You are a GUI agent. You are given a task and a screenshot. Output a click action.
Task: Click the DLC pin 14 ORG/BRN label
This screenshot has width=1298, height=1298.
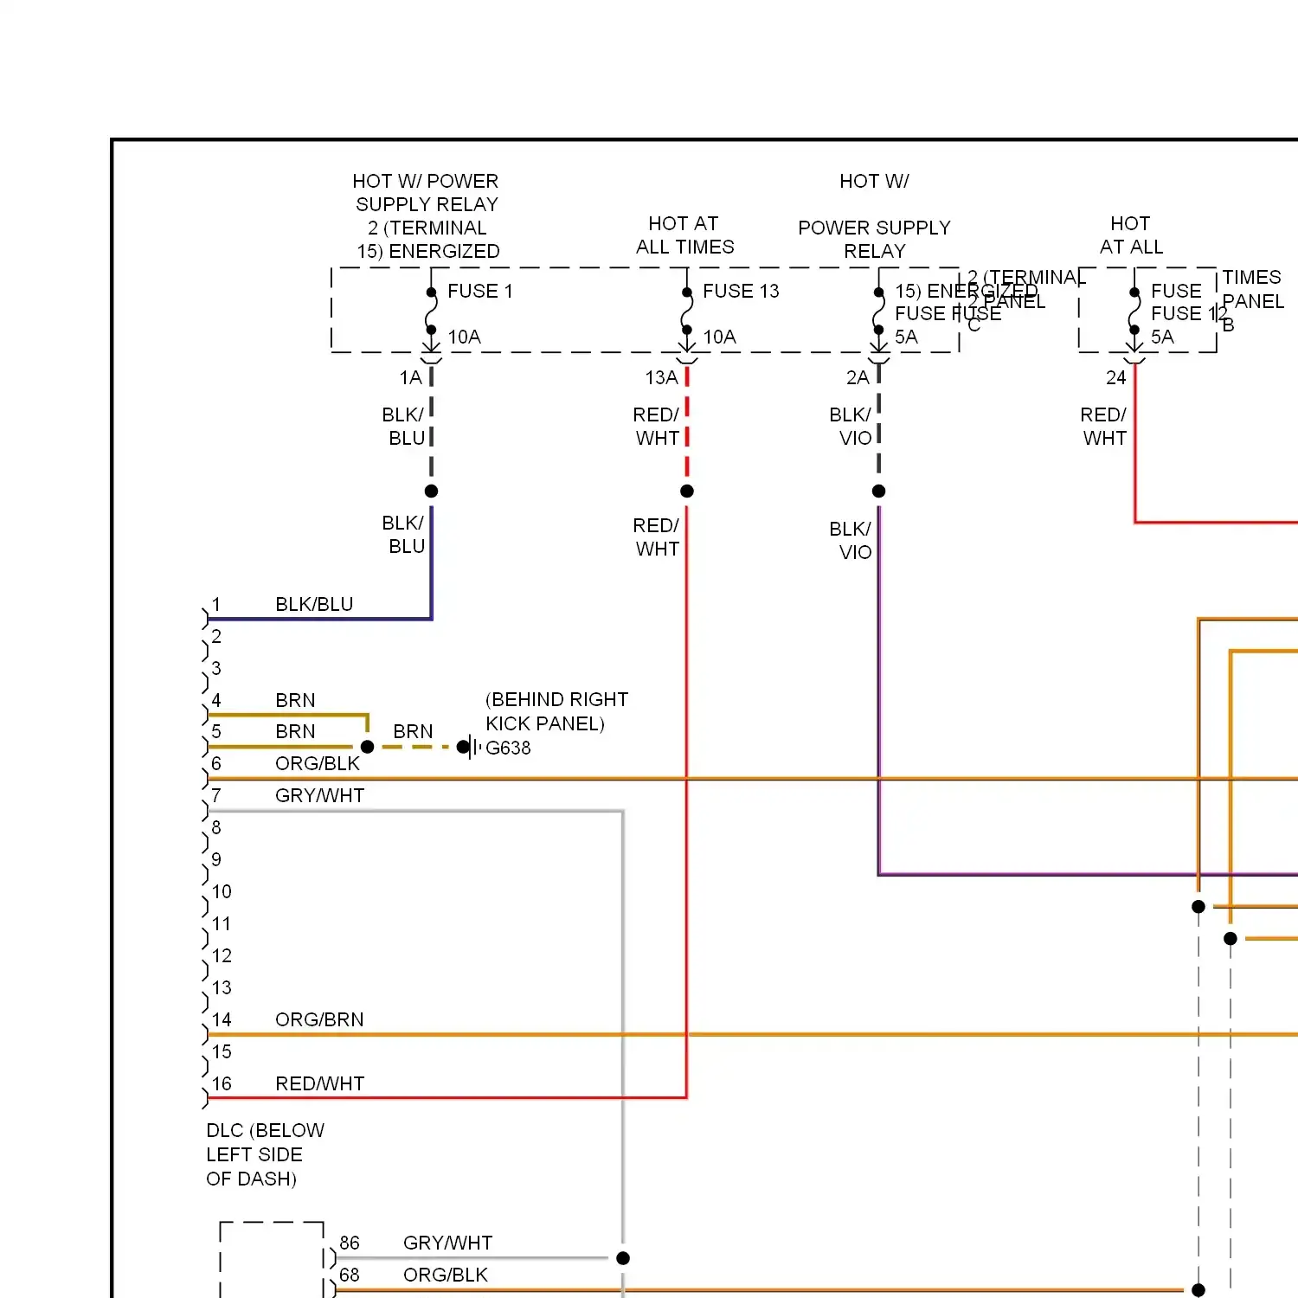point(319,1020)
